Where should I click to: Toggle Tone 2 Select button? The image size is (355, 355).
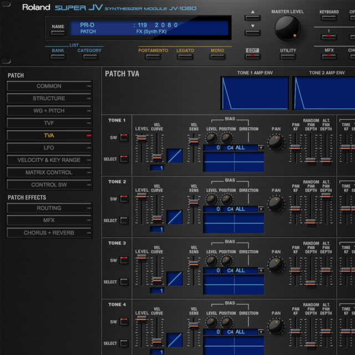point(124,220)
